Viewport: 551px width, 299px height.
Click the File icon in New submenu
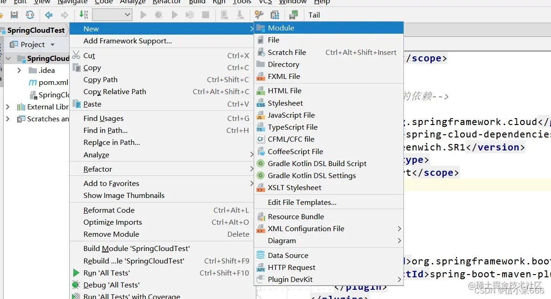tap(261, 40)
